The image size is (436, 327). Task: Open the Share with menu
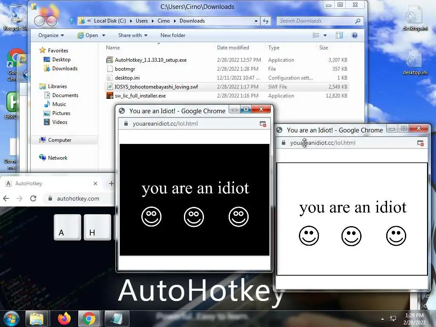point(133,35)
